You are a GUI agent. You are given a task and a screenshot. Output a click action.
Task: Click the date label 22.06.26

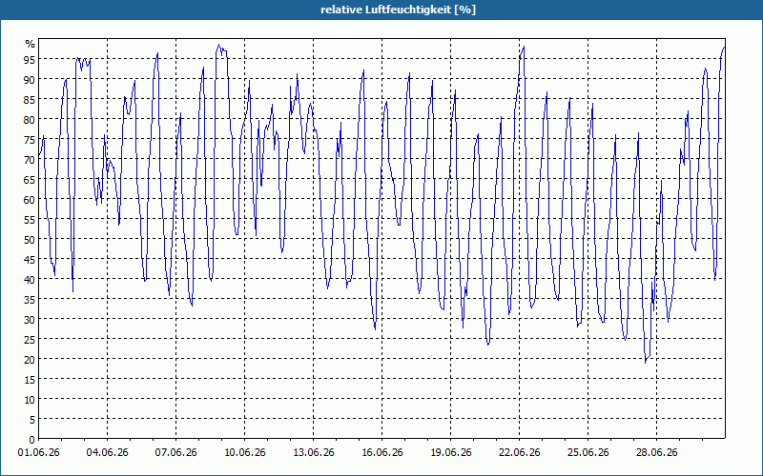[x=519, y=452]
